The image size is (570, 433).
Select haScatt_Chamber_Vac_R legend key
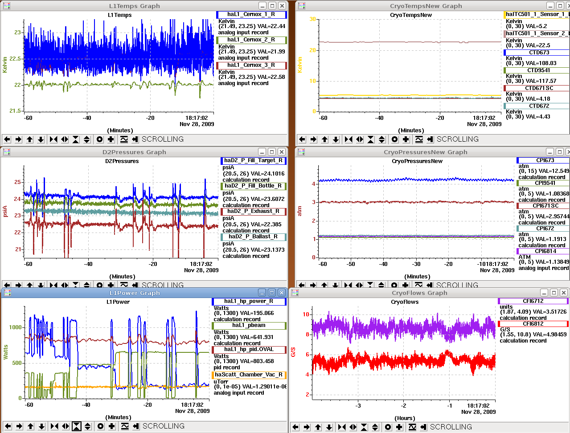point(249,375)
